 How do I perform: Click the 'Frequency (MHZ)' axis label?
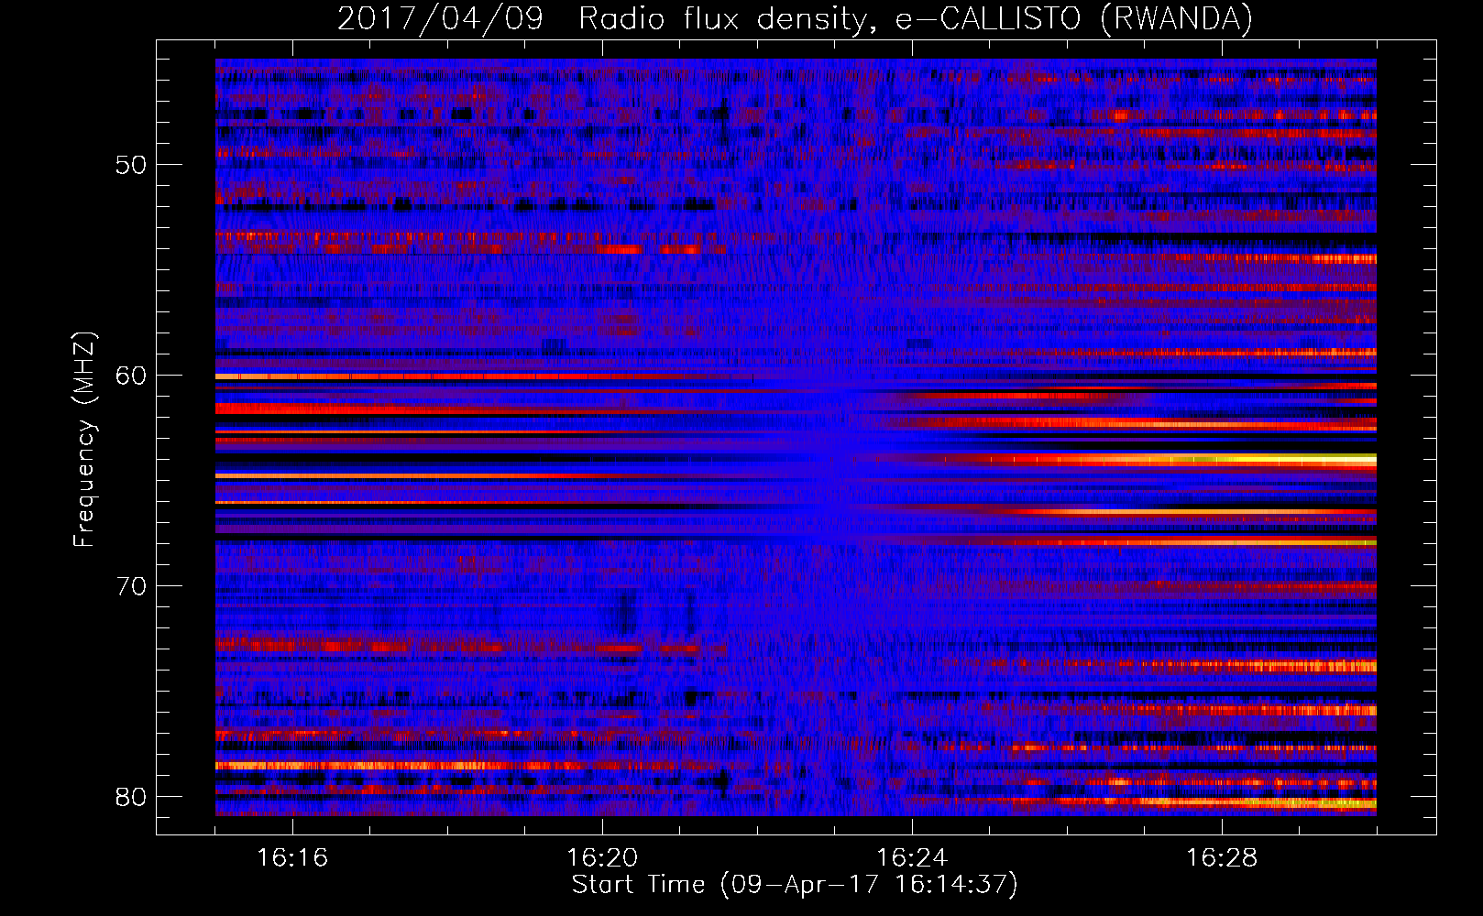pyautogui.click(x=83, y=441)
